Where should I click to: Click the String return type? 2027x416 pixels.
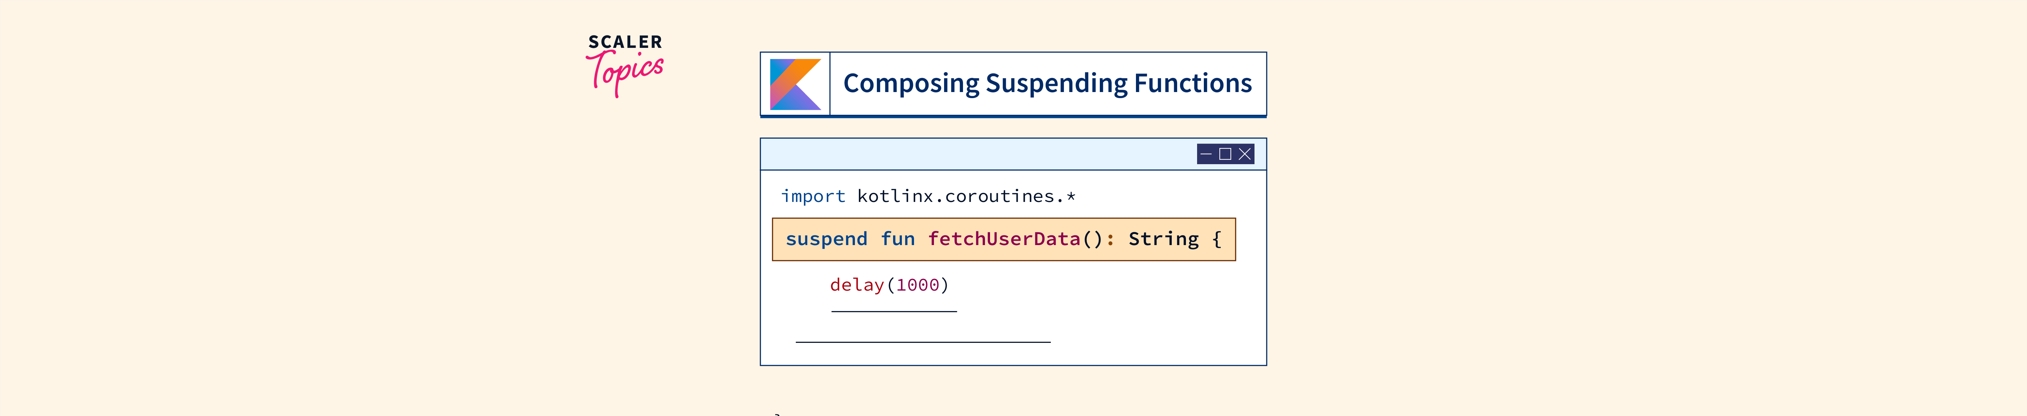click(x=1163, y=239)
